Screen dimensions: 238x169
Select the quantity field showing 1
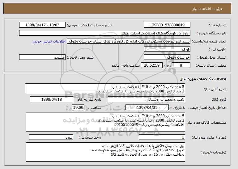[x=162, y=137]
